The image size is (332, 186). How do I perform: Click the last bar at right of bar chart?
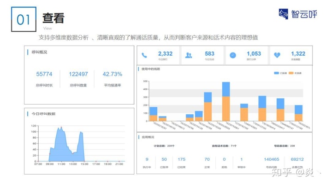[298, 113]
